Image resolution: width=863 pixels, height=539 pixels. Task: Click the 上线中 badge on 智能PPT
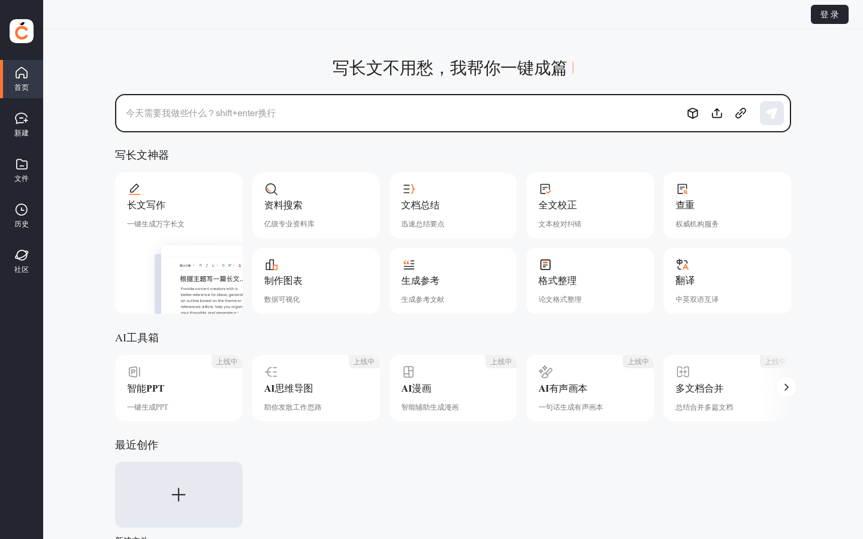227,362
